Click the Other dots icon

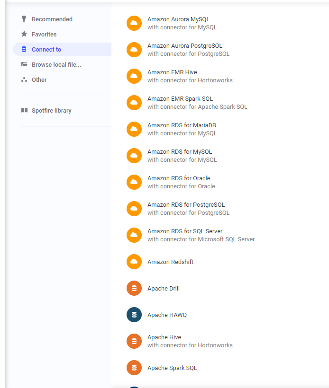tap(24, 79)
